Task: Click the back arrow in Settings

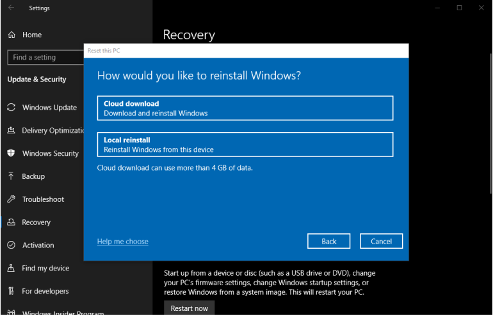Action: [12, 8]
